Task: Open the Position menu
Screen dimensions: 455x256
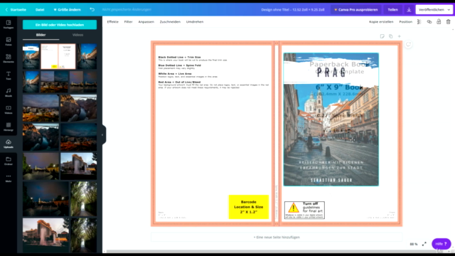Action: click(406, 22)
